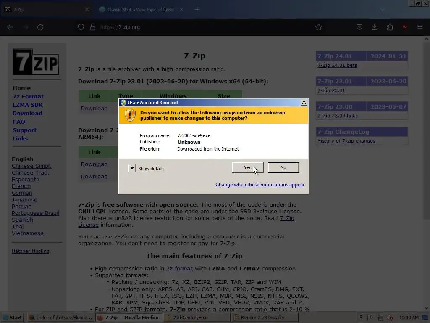Open the Download sidebar menu link
This screenshot has height=323, width=430.
[x=27, y=114]
